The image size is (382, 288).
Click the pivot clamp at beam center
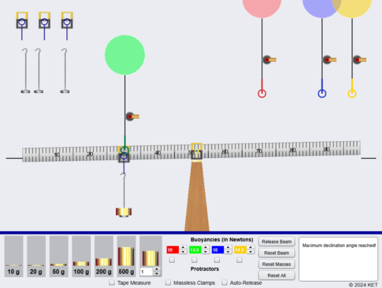pos(197,152)
